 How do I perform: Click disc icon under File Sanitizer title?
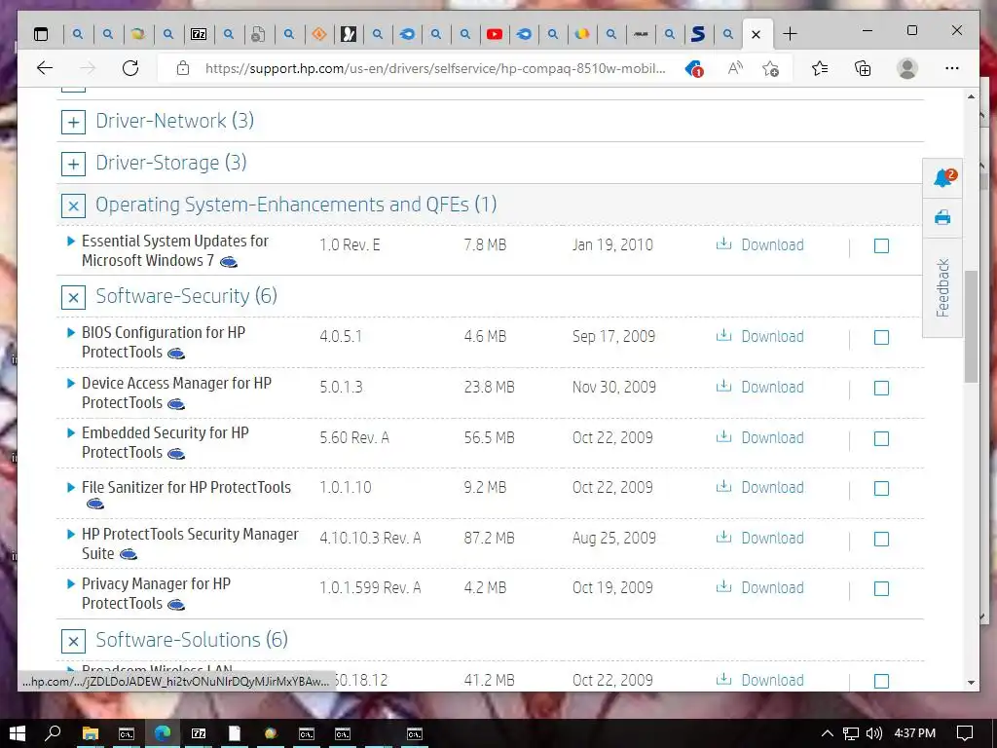click(x=94, y=505)
